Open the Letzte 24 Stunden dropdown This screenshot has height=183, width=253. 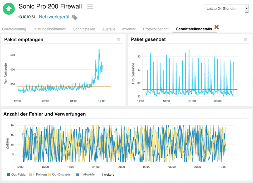(x=226, y=9)
